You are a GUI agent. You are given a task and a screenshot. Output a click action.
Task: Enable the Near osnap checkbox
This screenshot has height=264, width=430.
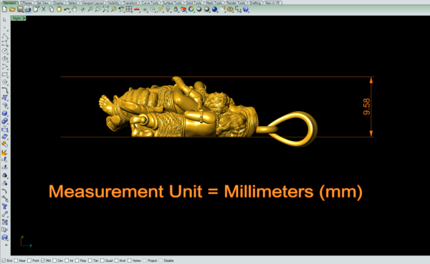click(16, 260)
